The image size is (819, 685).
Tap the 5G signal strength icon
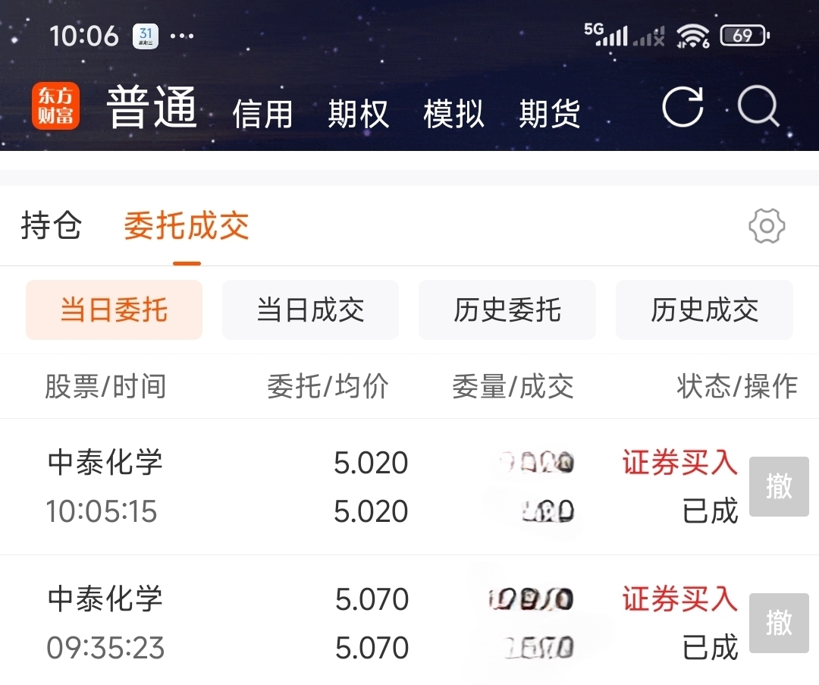[x=607, y=34]
